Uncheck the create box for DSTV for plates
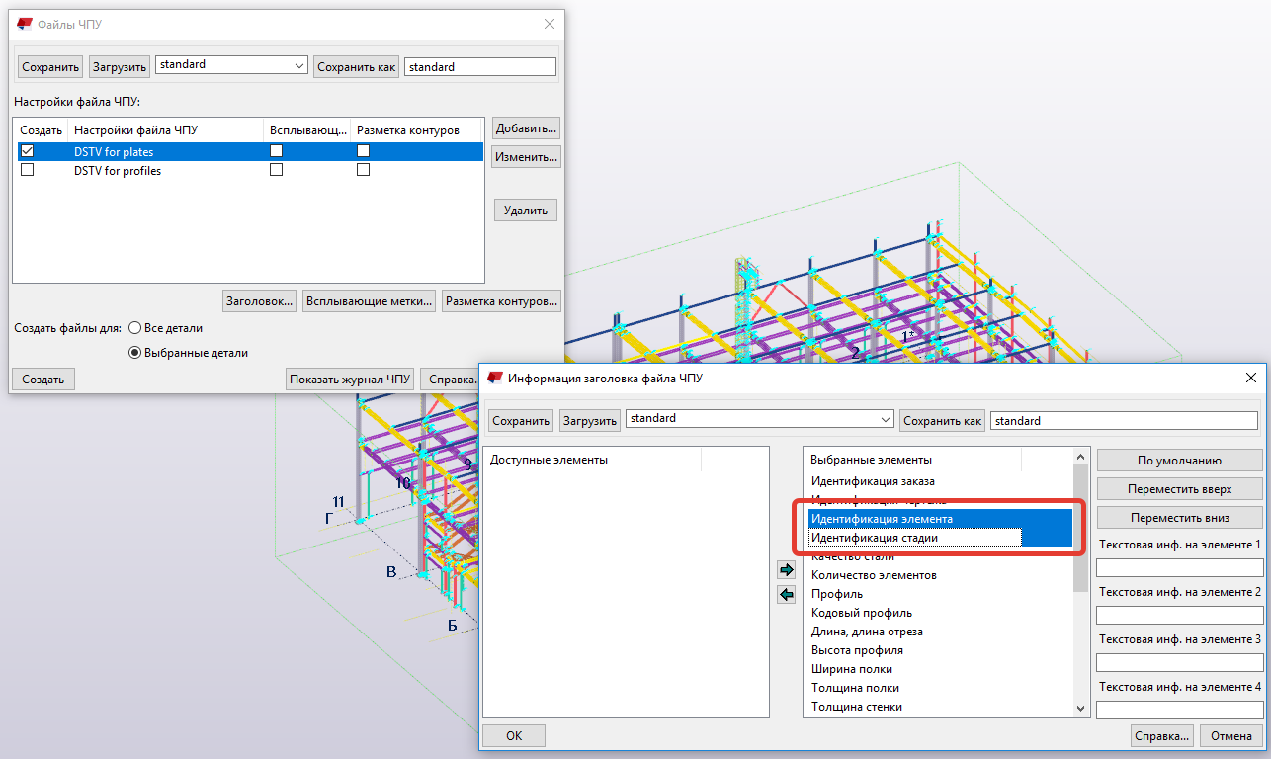The image size is (1271, 759). pos(28,151)
